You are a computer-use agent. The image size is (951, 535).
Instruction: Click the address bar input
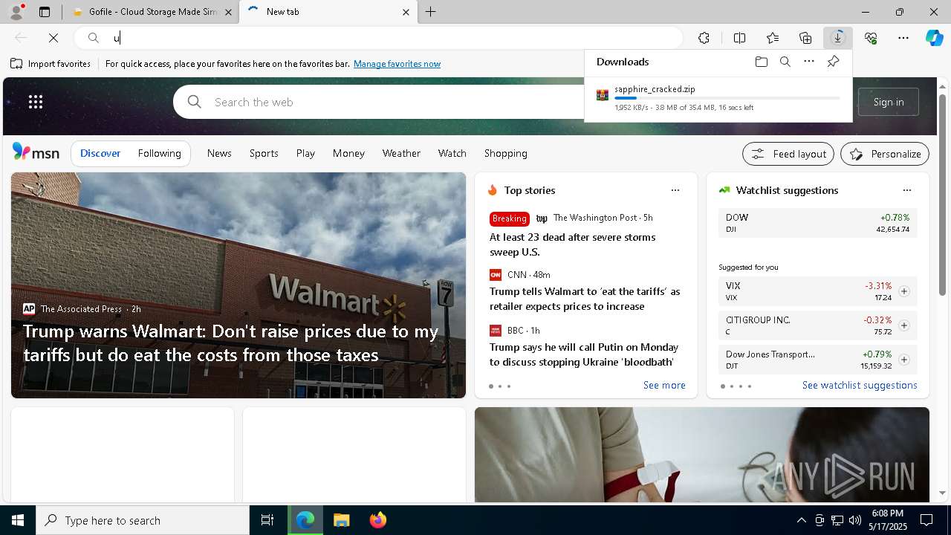click(379, 38)
